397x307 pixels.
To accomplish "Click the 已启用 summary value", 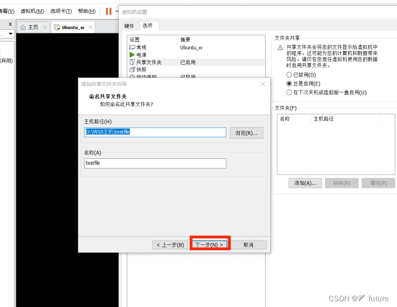I will click(x=188, y=63).
